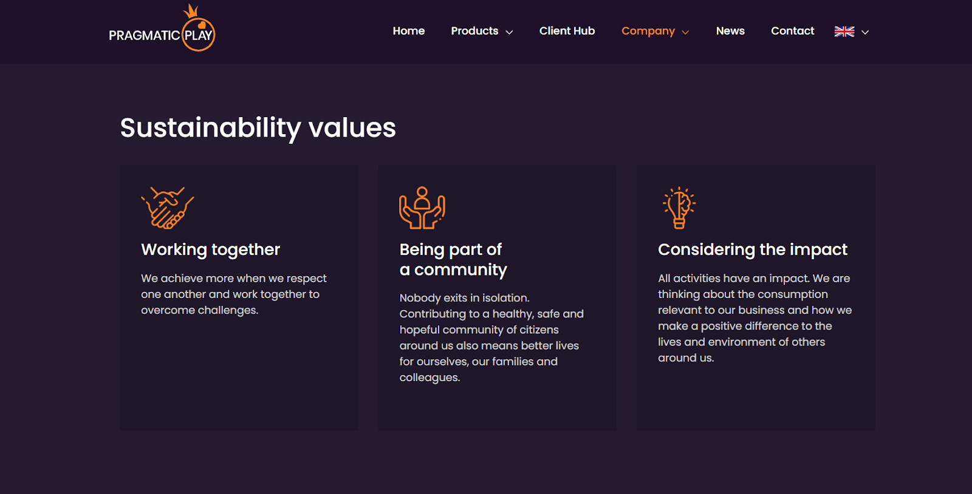Image resolution: width=972 pixels, height=494 pixels.
Task: Open the Products menu item
Action: pos(474,31)
